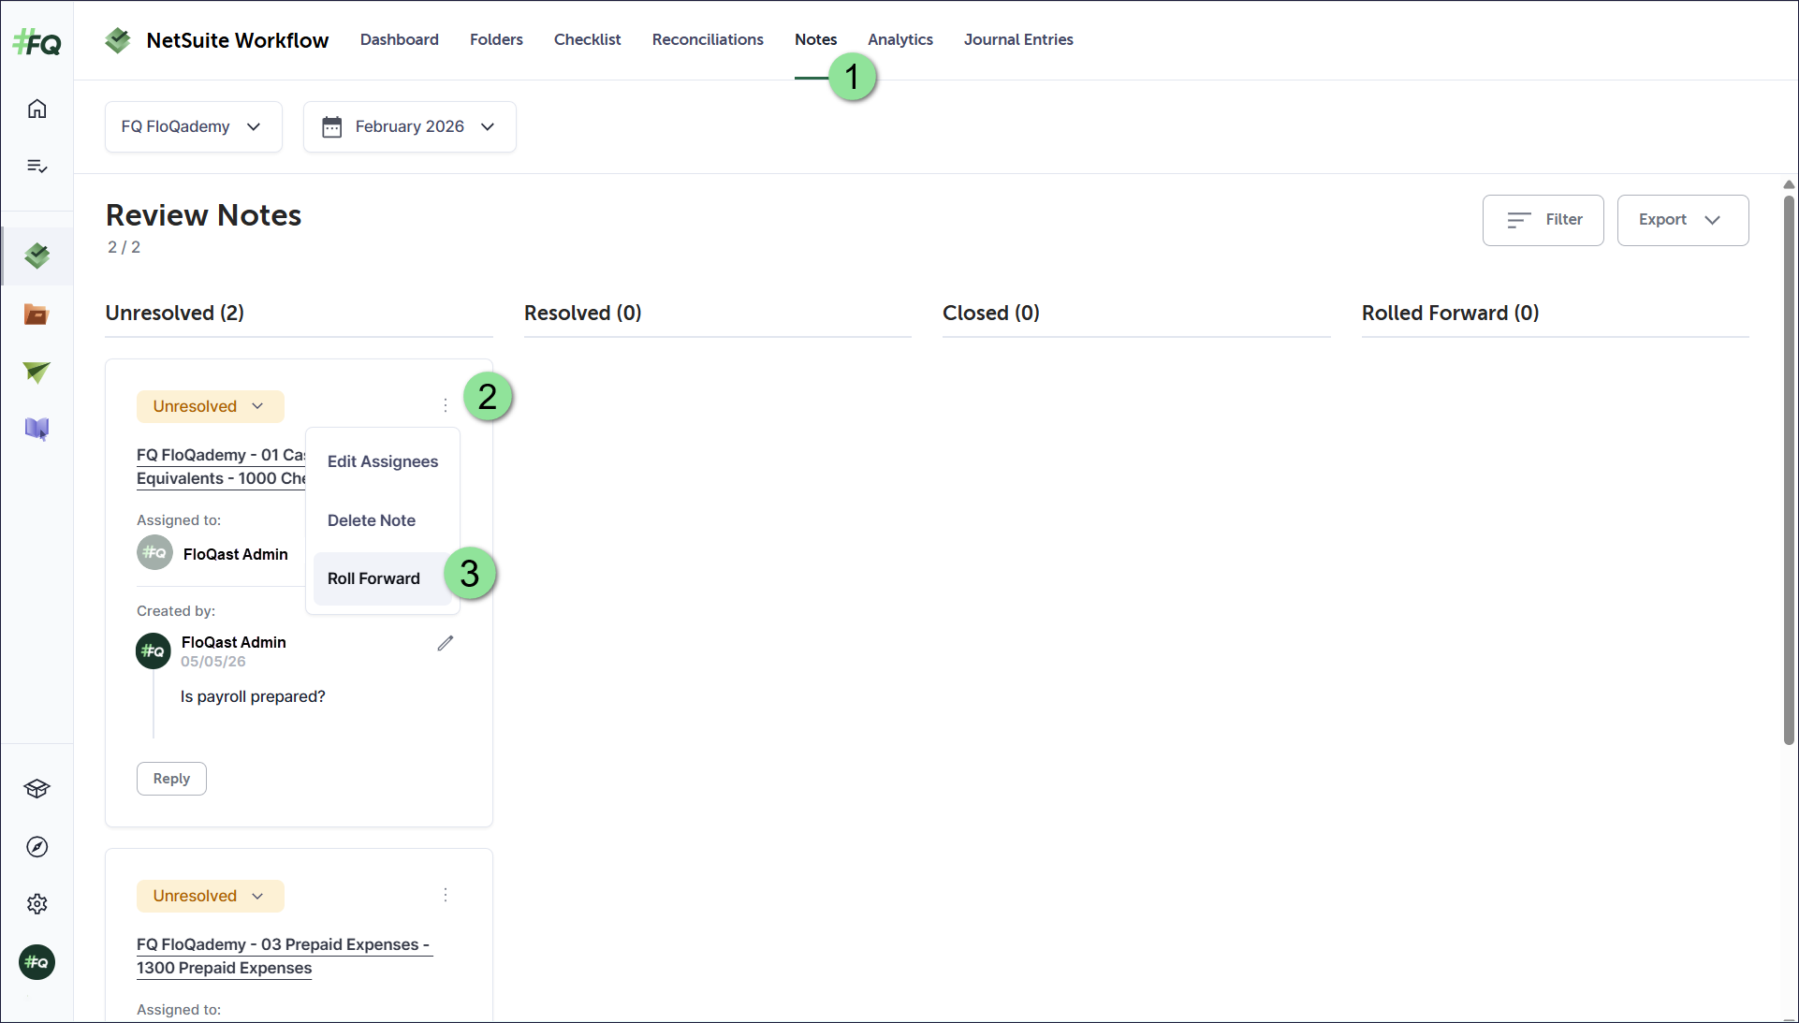Open the FQ FloQademy entity dropdown

(194, 126)
